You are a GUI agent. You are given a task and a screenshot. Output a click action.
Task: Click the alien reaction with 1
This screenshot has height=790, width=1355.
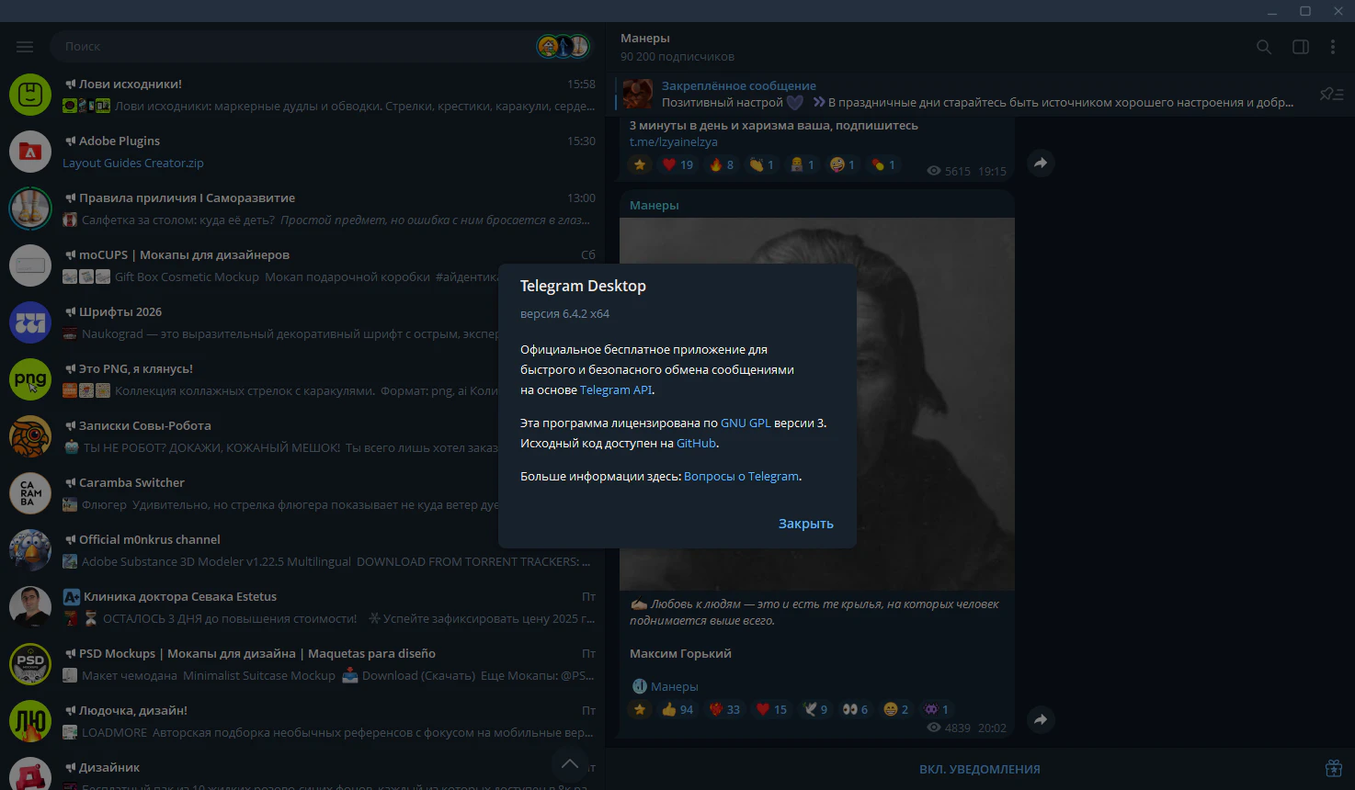point(937,709)
